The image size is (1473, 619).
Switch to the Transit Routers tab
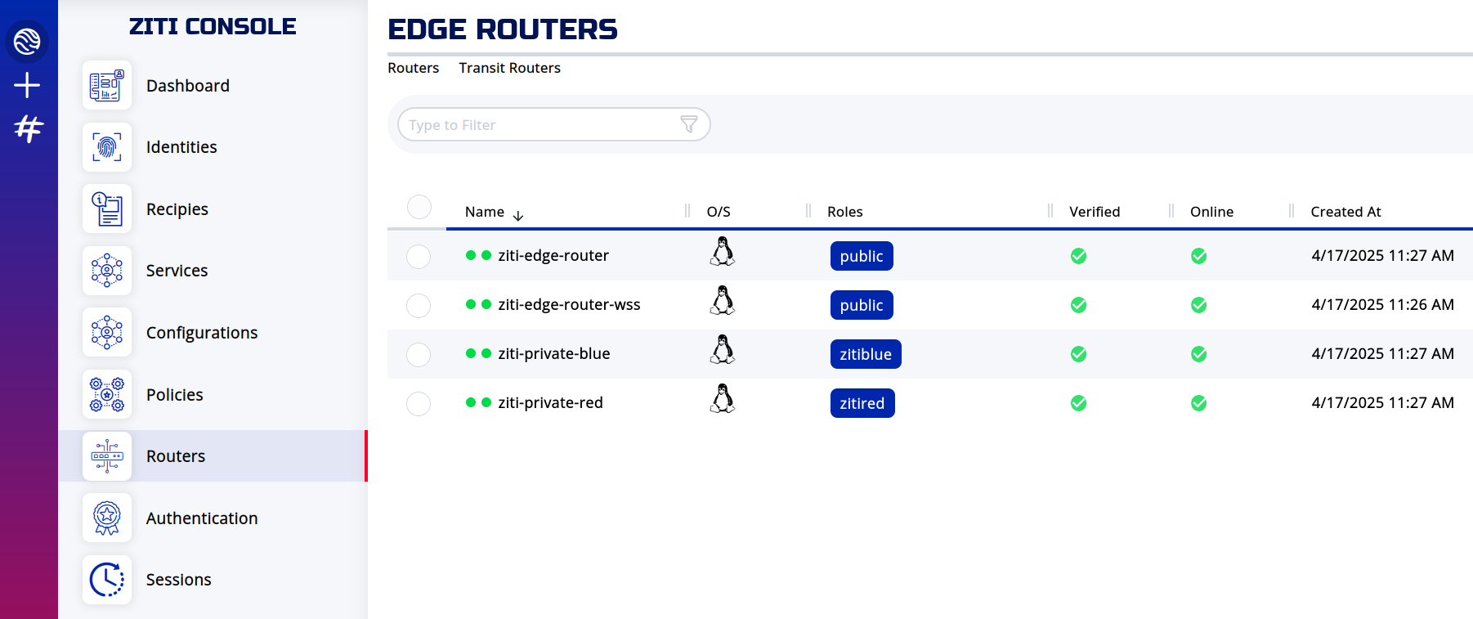pos(509,68)
